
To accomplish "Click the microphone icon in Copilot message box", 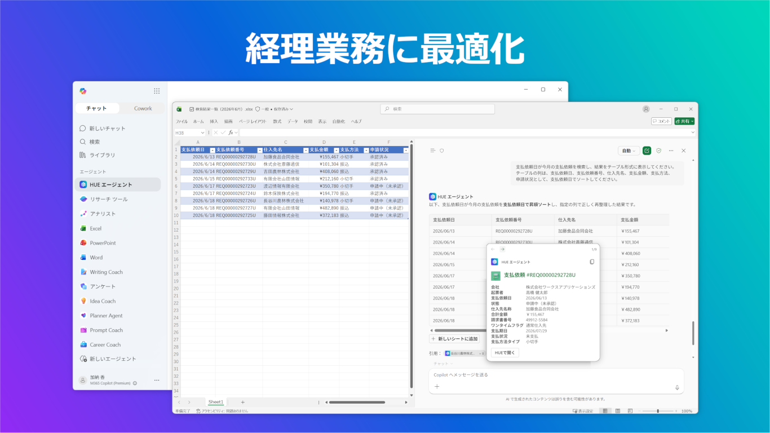I will (677, 387).
